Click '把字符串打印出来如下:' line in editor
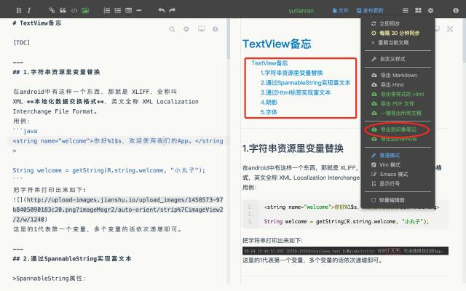Image resolution: width=466 pixels, height=291 pixels. (50, 190)
